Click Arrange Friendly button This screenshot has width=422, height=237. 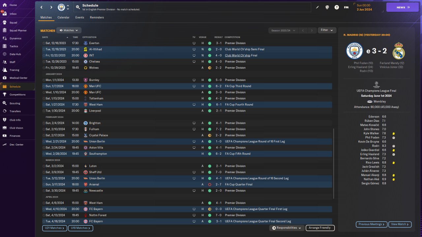[x=320, y=228]
